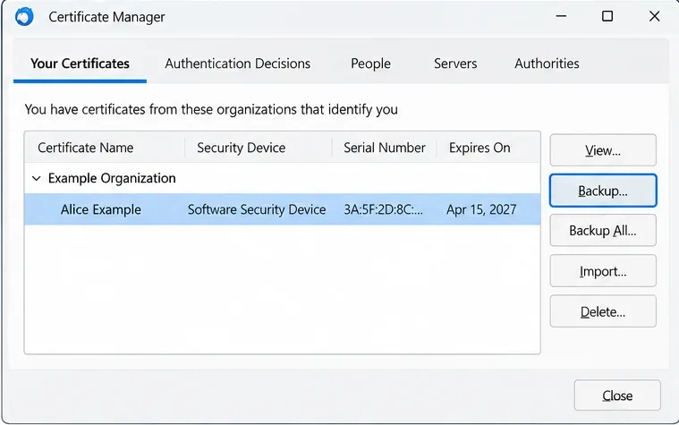The width and height of the screenshot is (679, 425).
Task: Click the window X close icon
Action: click(654, 16)
